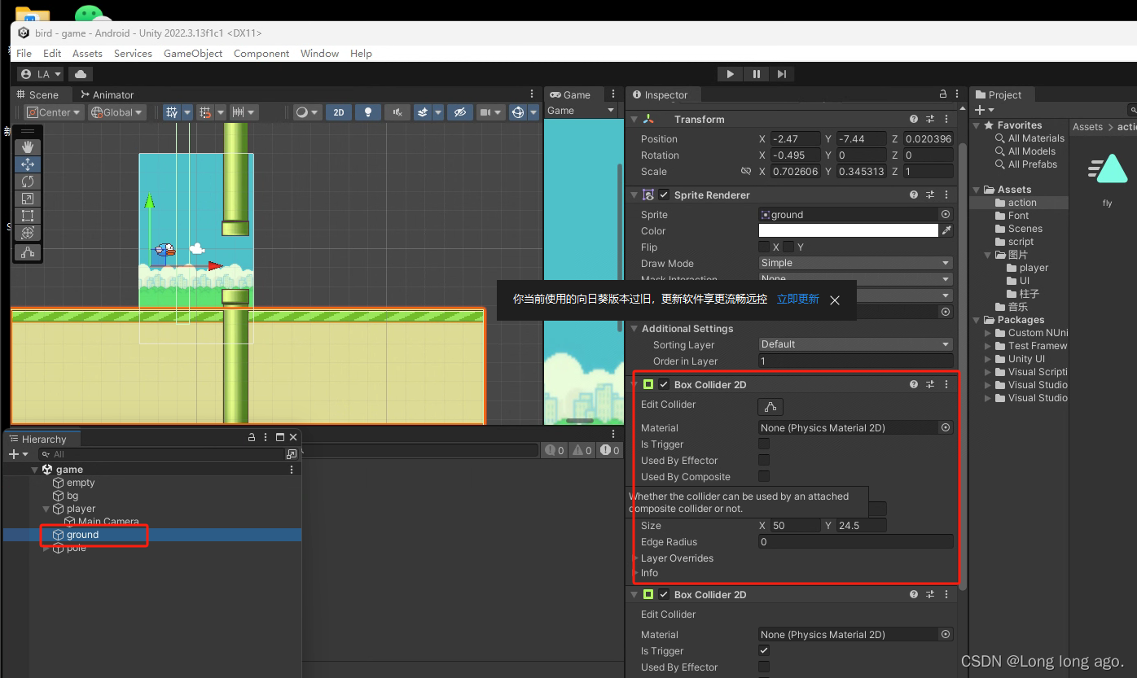The height and width of the screenshot is (678, 1137).
Task: Click the Step frame button
Action: [782, 74]
